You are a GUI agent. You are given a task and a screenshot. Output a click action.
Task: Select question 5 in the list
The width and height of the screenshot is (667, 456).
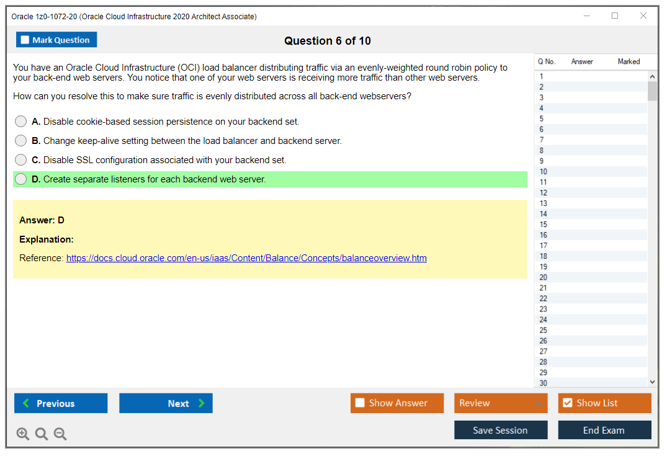591,118
